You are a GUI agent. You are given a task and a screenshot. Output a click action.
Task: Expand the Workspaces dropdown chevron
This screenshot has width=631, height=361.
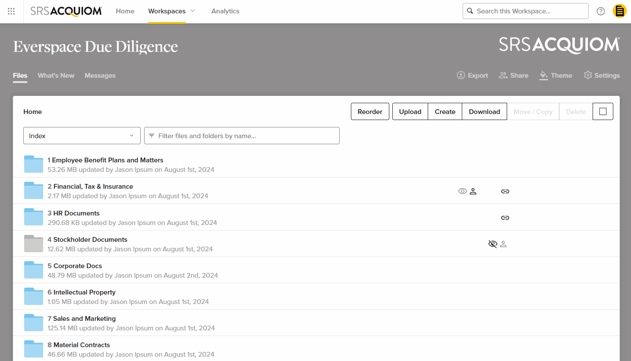(x=192, y=11)
